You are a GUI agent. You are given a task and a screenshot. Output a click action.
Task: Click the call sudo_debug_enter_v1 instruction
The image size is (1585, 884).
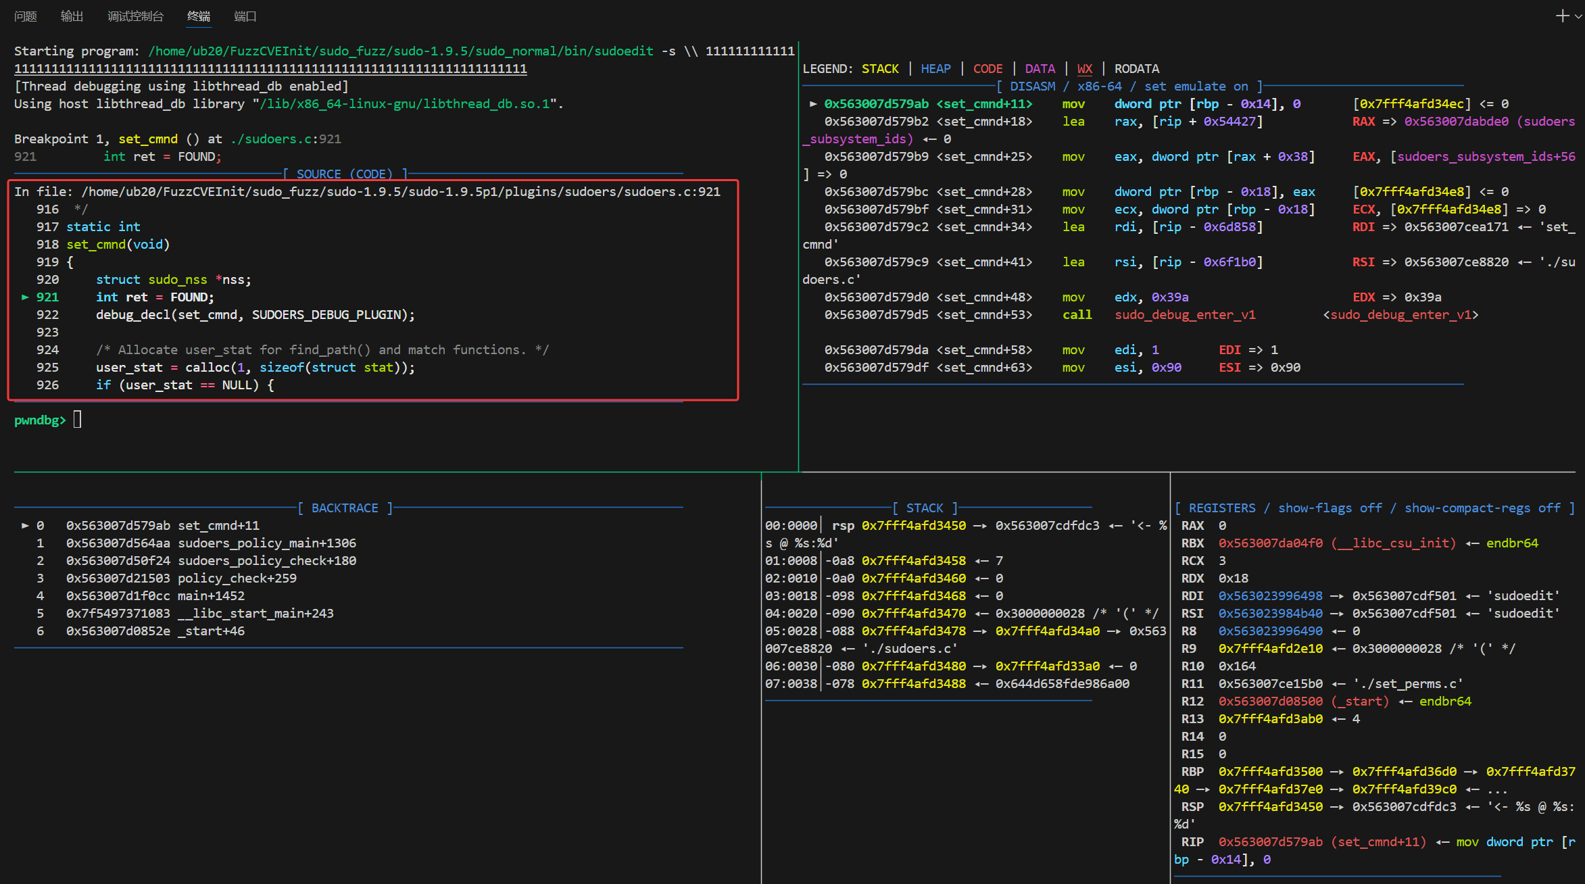click(x=1159, y=314)
